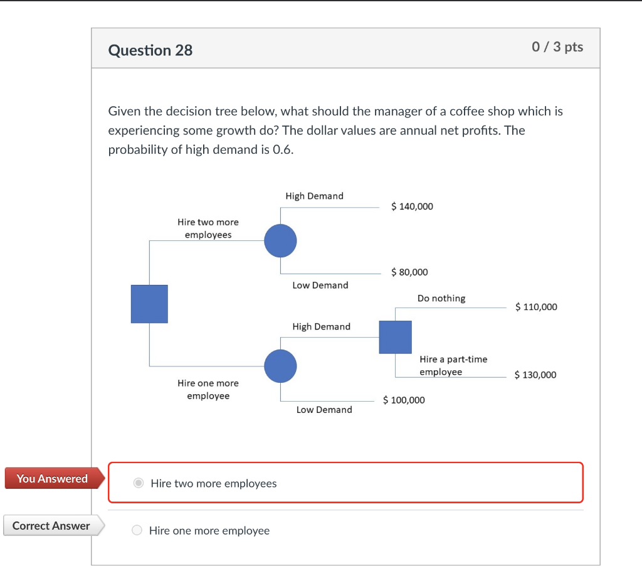Click the $130,000 outcome value
Screen dimensions: 642x578
pos(536,375)
